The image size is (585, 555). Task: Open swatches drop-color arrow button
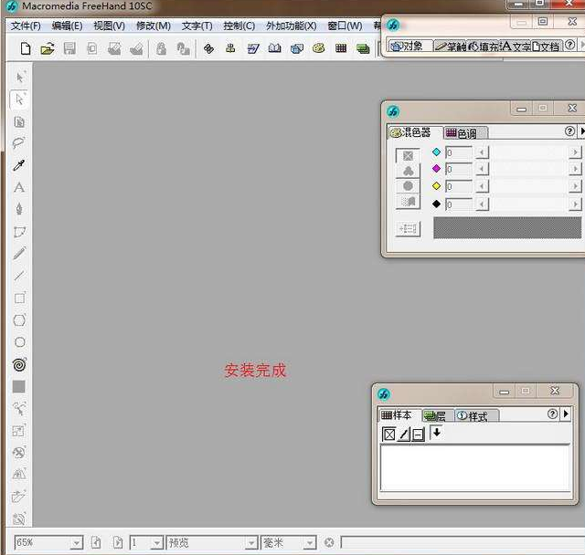437,433
